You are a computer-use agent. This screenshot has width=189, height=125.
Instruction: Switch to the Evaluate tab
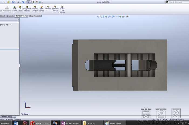(x=10, y=16)
